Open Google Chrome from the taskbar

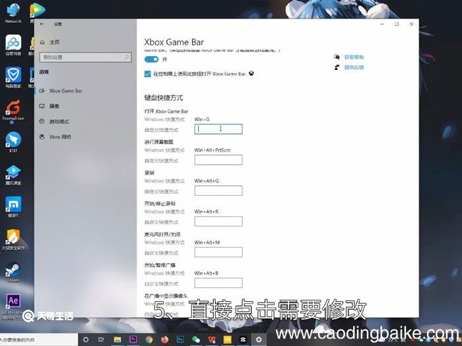tap(148, 339)
